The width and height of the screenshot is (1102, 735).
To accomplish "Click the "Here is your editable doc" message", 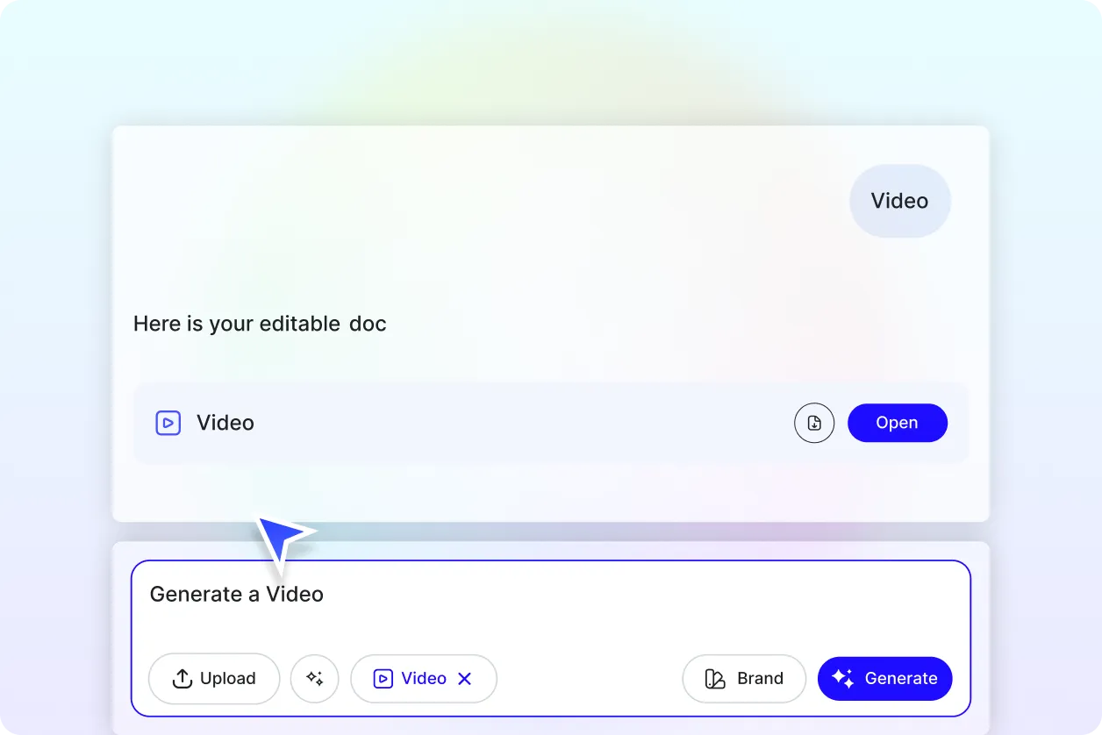I will click(x=260, y=324).
